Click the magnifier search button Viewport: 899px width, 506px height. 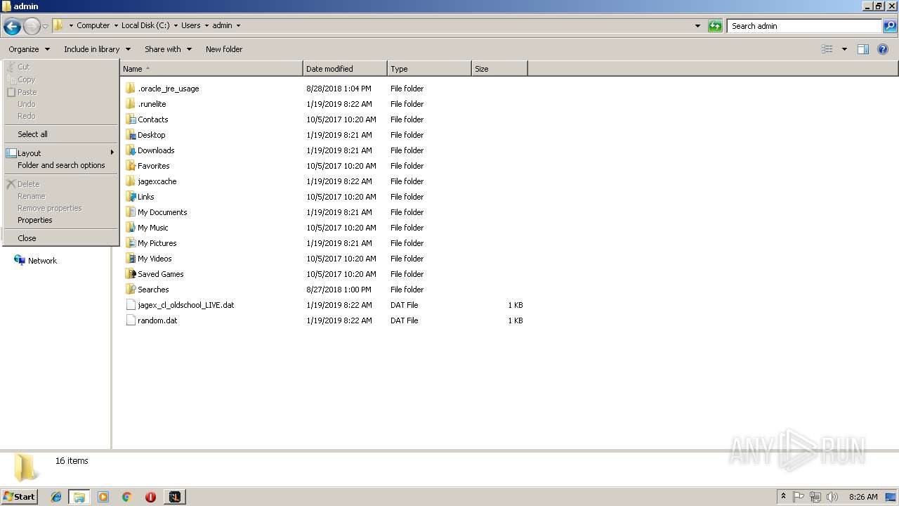(x=889, y=26)
